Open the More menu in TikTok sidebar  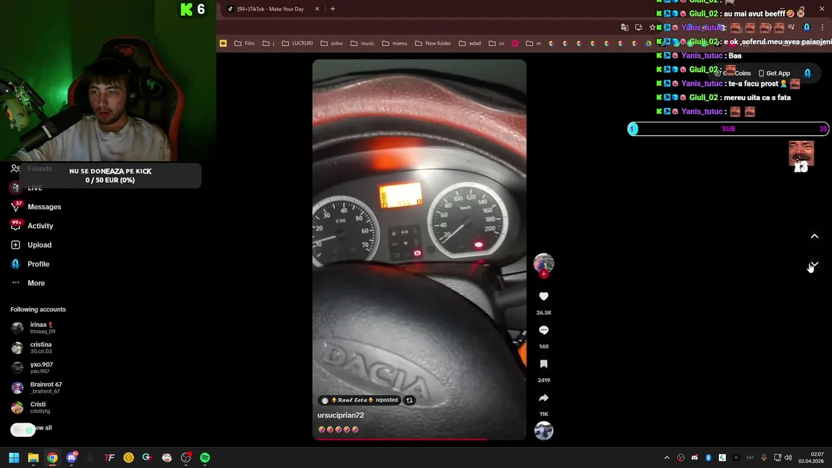click(36, 283)
